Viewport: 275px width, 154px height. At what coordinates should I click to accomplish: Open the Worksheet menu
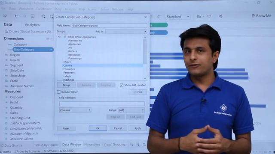26,9
